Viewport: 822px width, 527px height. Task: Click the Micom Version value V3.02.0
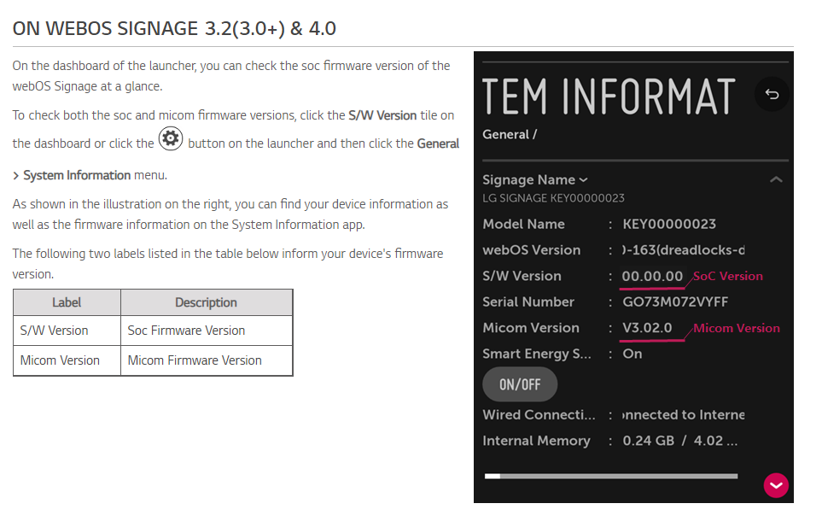pos(647,328)
